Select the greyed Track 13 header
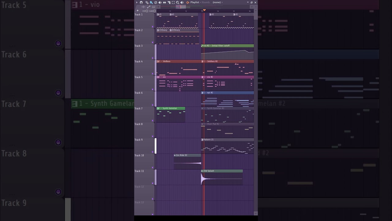 click(x=144, y=207)
